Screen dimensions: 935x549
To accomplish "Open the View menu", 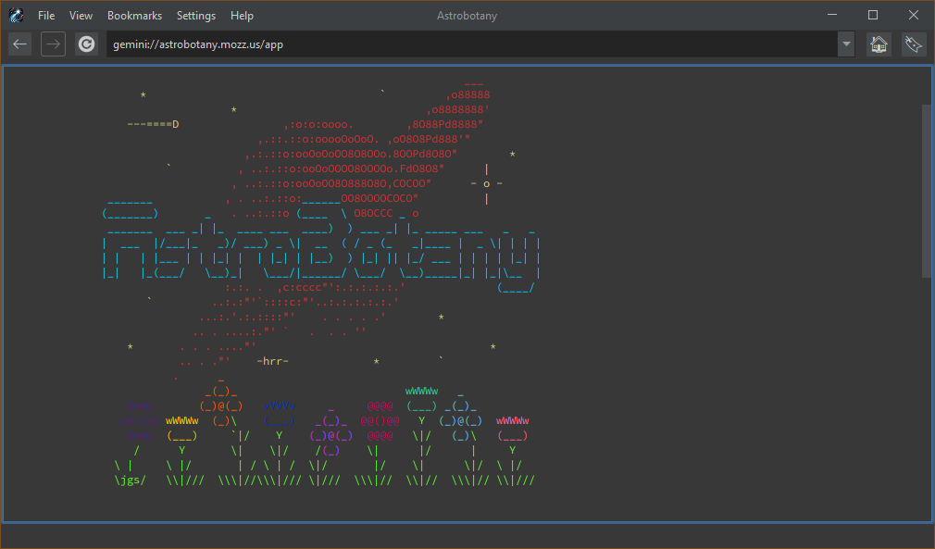I will point(81,16).
